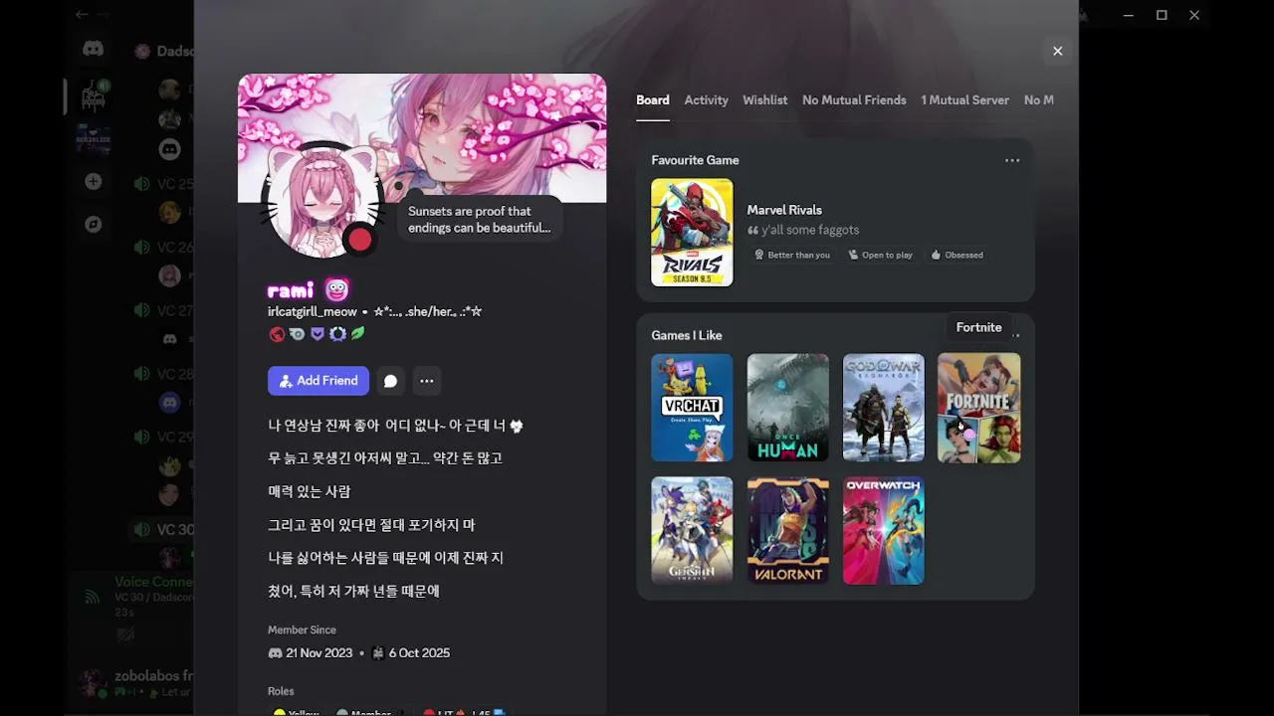This screenshot has width=1274, height=716.
Task: Click the Better than you tag
Action: click(791, 255)
